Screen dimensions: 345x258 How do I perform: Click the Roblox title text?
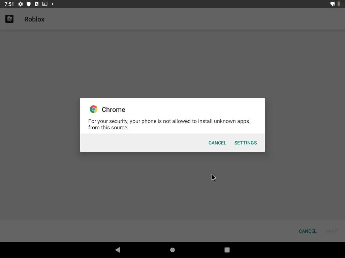click(x=34, y=19)
